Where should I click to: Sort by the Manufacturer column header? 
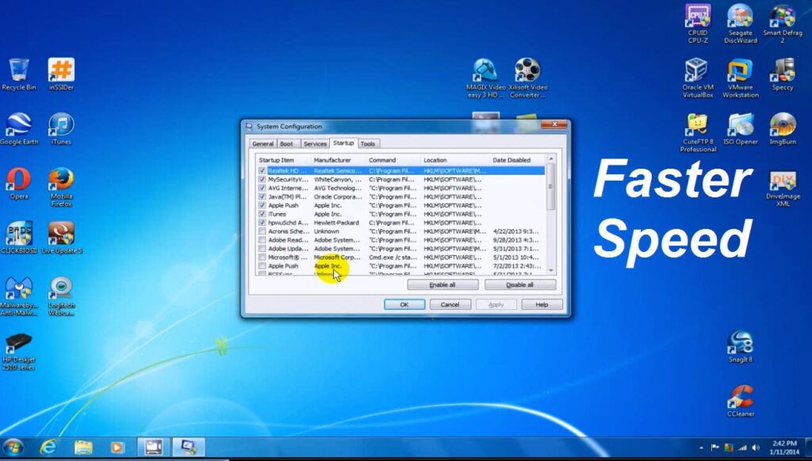tap(338, 160)
